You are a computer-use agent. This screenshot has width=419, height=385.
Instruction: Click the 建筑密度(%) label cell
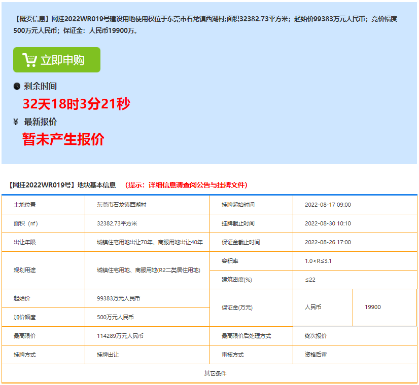pyautogui.click(x=251, y=280)
